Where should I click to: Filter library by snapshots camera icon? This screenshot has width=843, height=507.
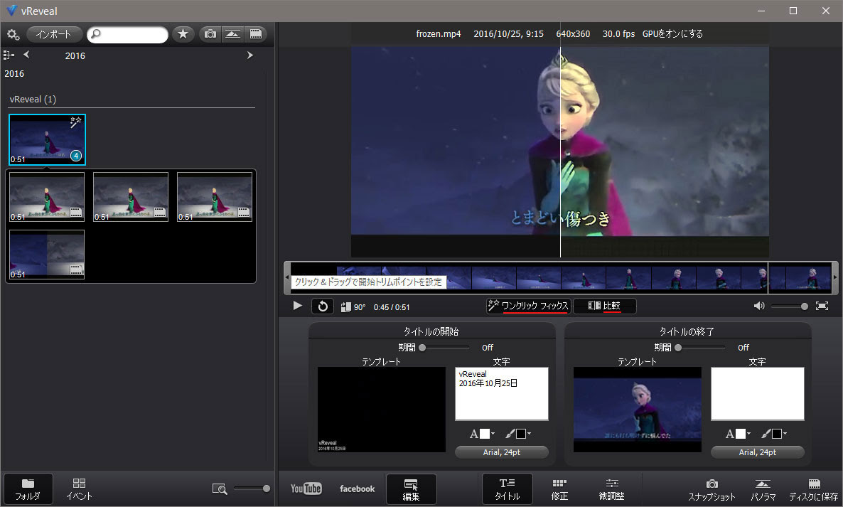[210, 34]
